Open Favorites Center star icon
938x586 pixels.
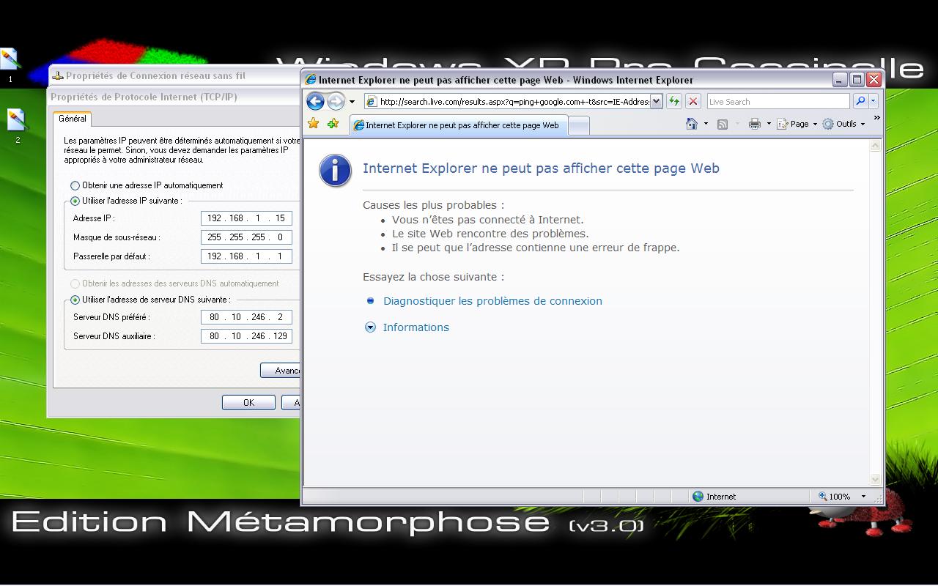click(x=314, y=124)
